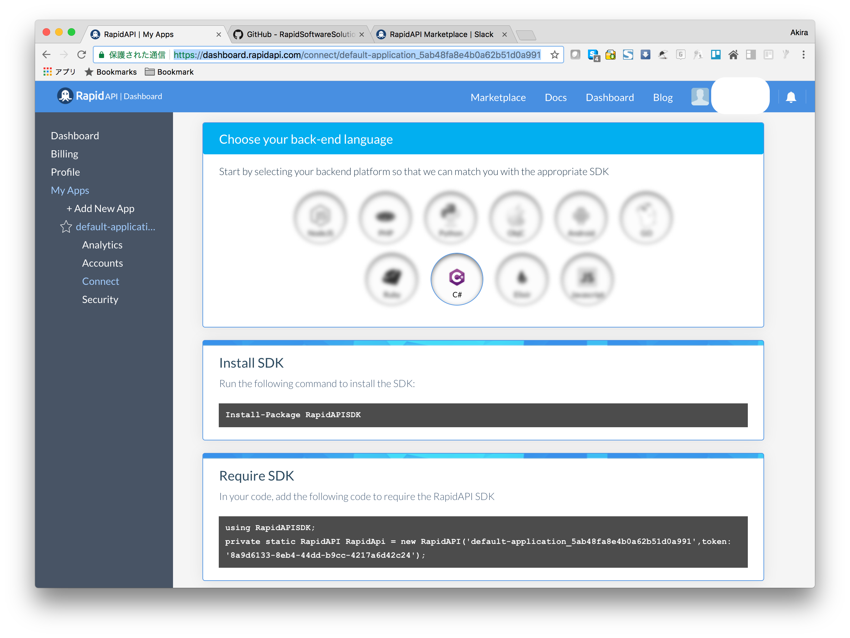850x638 pixels.
Task: Open Accounts under default-application
Action: (x=102, y=263)
